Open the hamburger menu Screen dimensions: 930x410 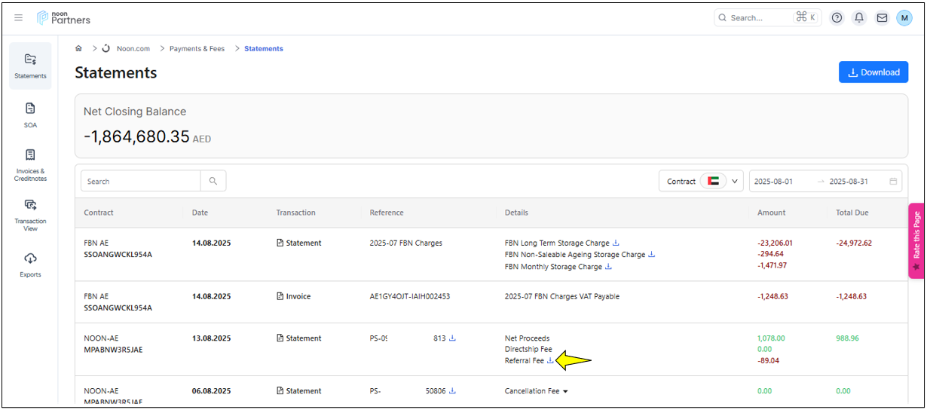click(x=19, y=18)
